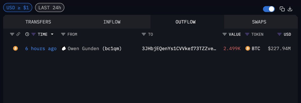Viewport: 301px width, 103px height.
Task: Open the 3JHbjEQenYs1CVVkef73TZZve recipient address
Action: [x=179, y=48]
